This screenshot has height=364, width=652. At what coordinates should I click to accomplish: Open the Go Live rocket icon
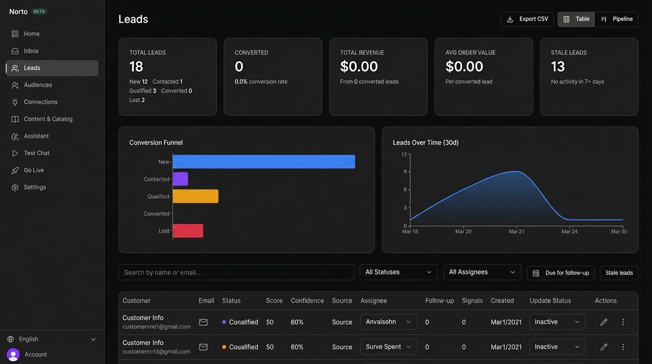[15, 170]
